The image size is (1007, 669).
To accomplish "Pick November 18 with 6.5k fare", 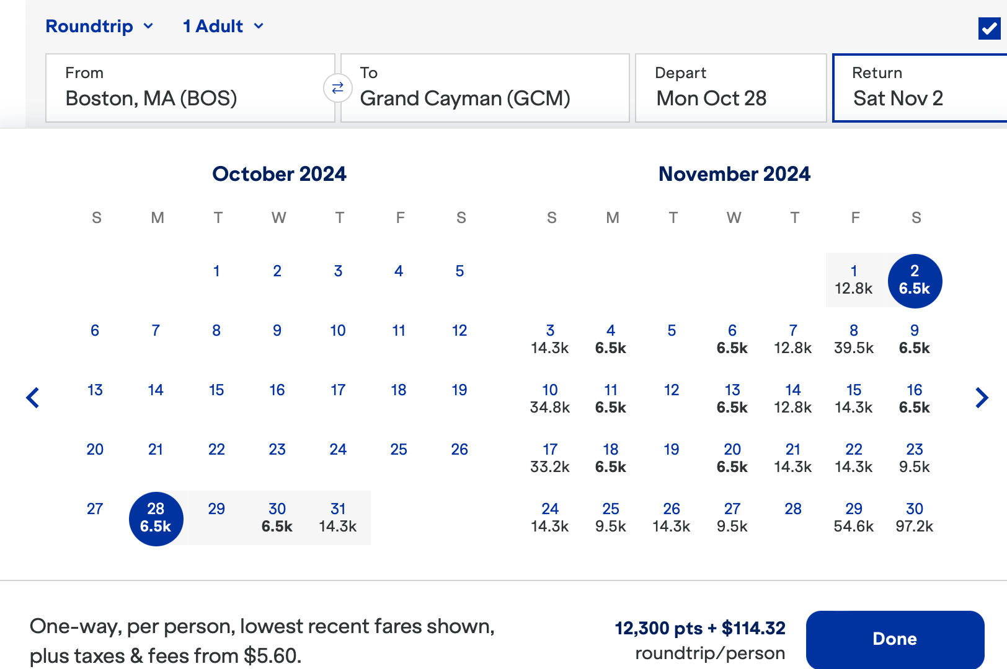I will click(x=611, y=458).
